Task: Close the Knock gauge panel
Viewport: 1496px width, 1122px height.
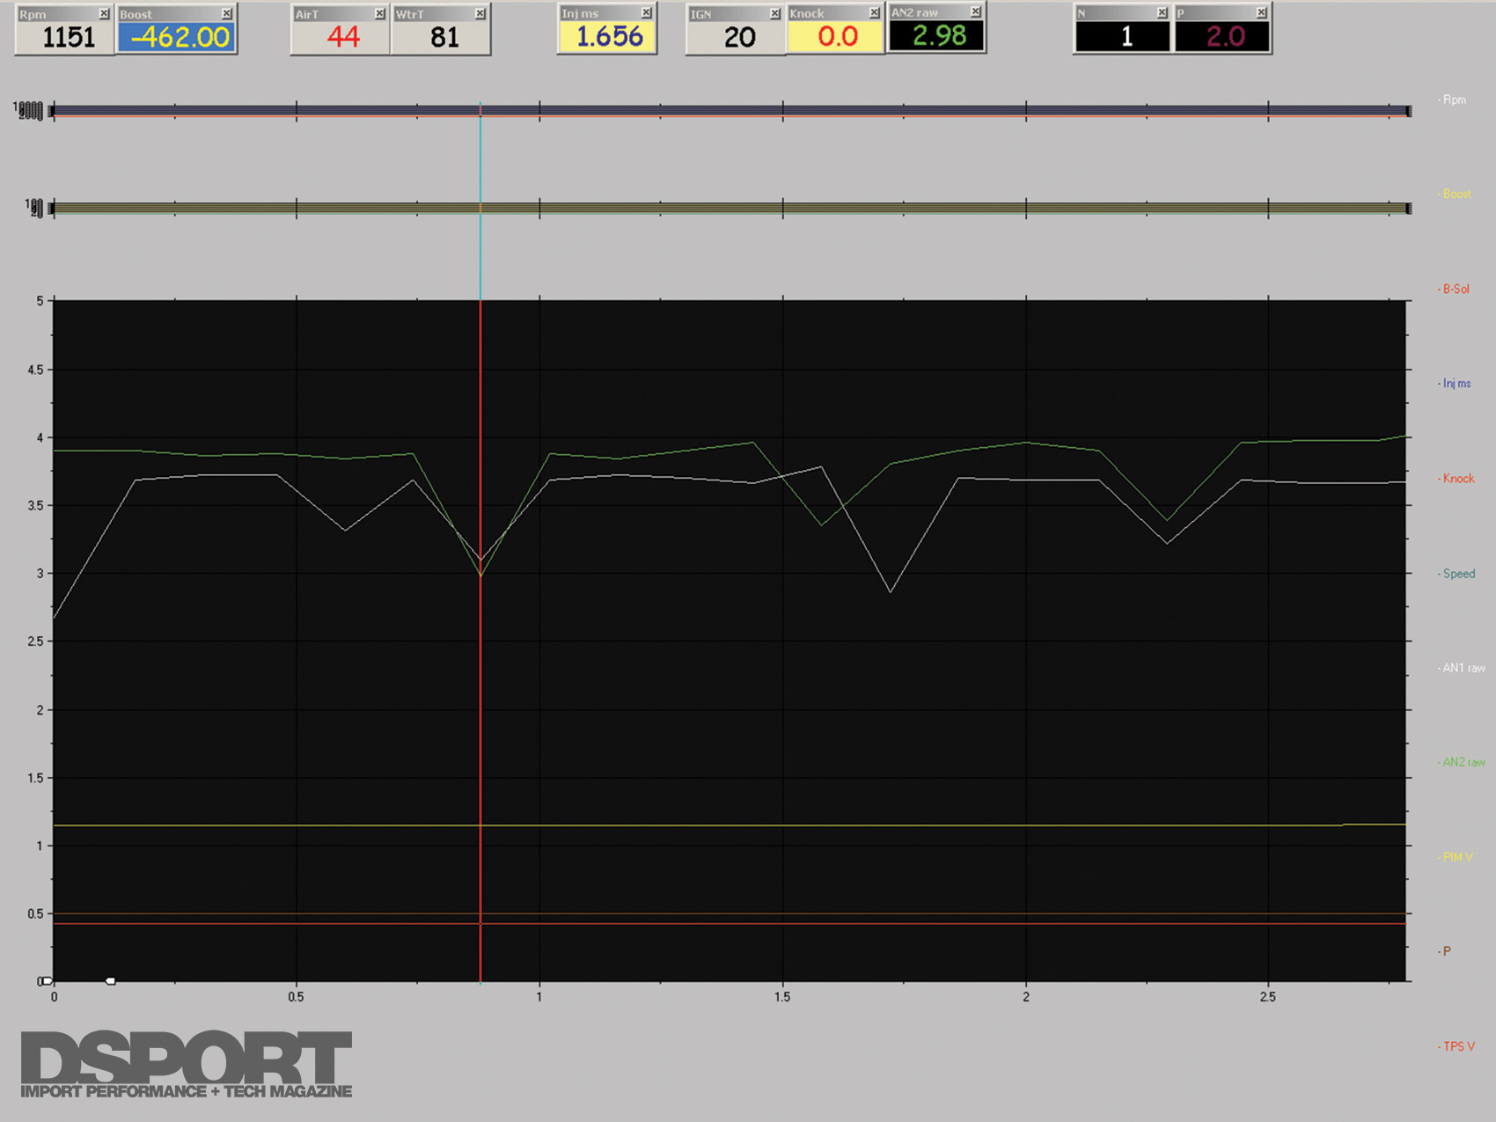Action: pyautogui.click(x=874, y=13)
